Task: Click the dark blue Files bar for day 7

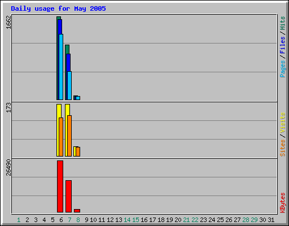Action: [68, 62]
